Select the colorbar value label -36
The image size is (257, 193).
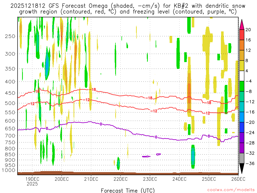[x=250, y=163]
